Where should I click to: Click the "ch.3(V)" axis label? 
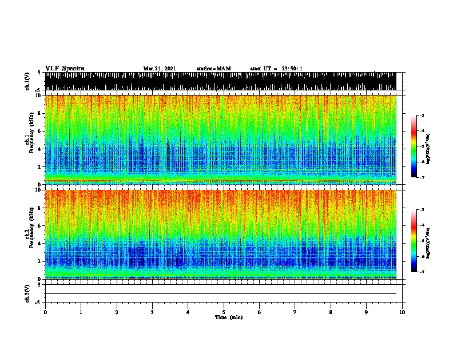click(x=27, y=293)
